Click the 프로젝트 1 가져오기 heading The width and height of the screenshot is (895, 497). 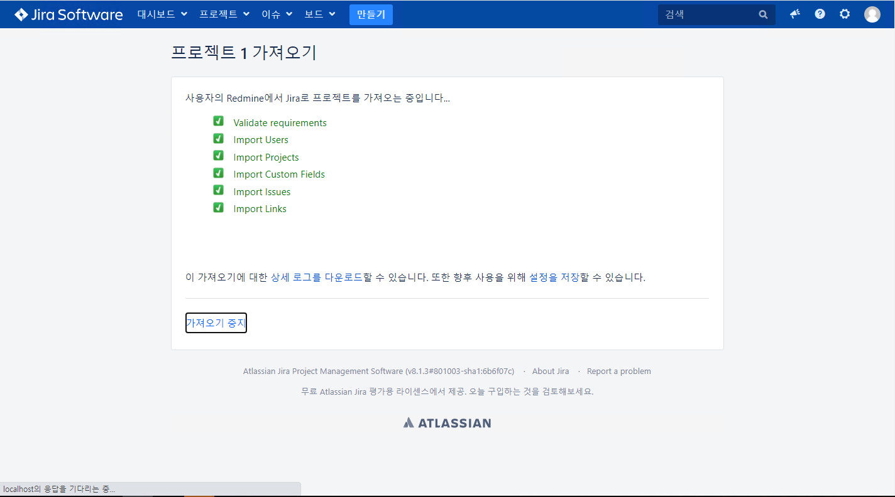point(244,53)
